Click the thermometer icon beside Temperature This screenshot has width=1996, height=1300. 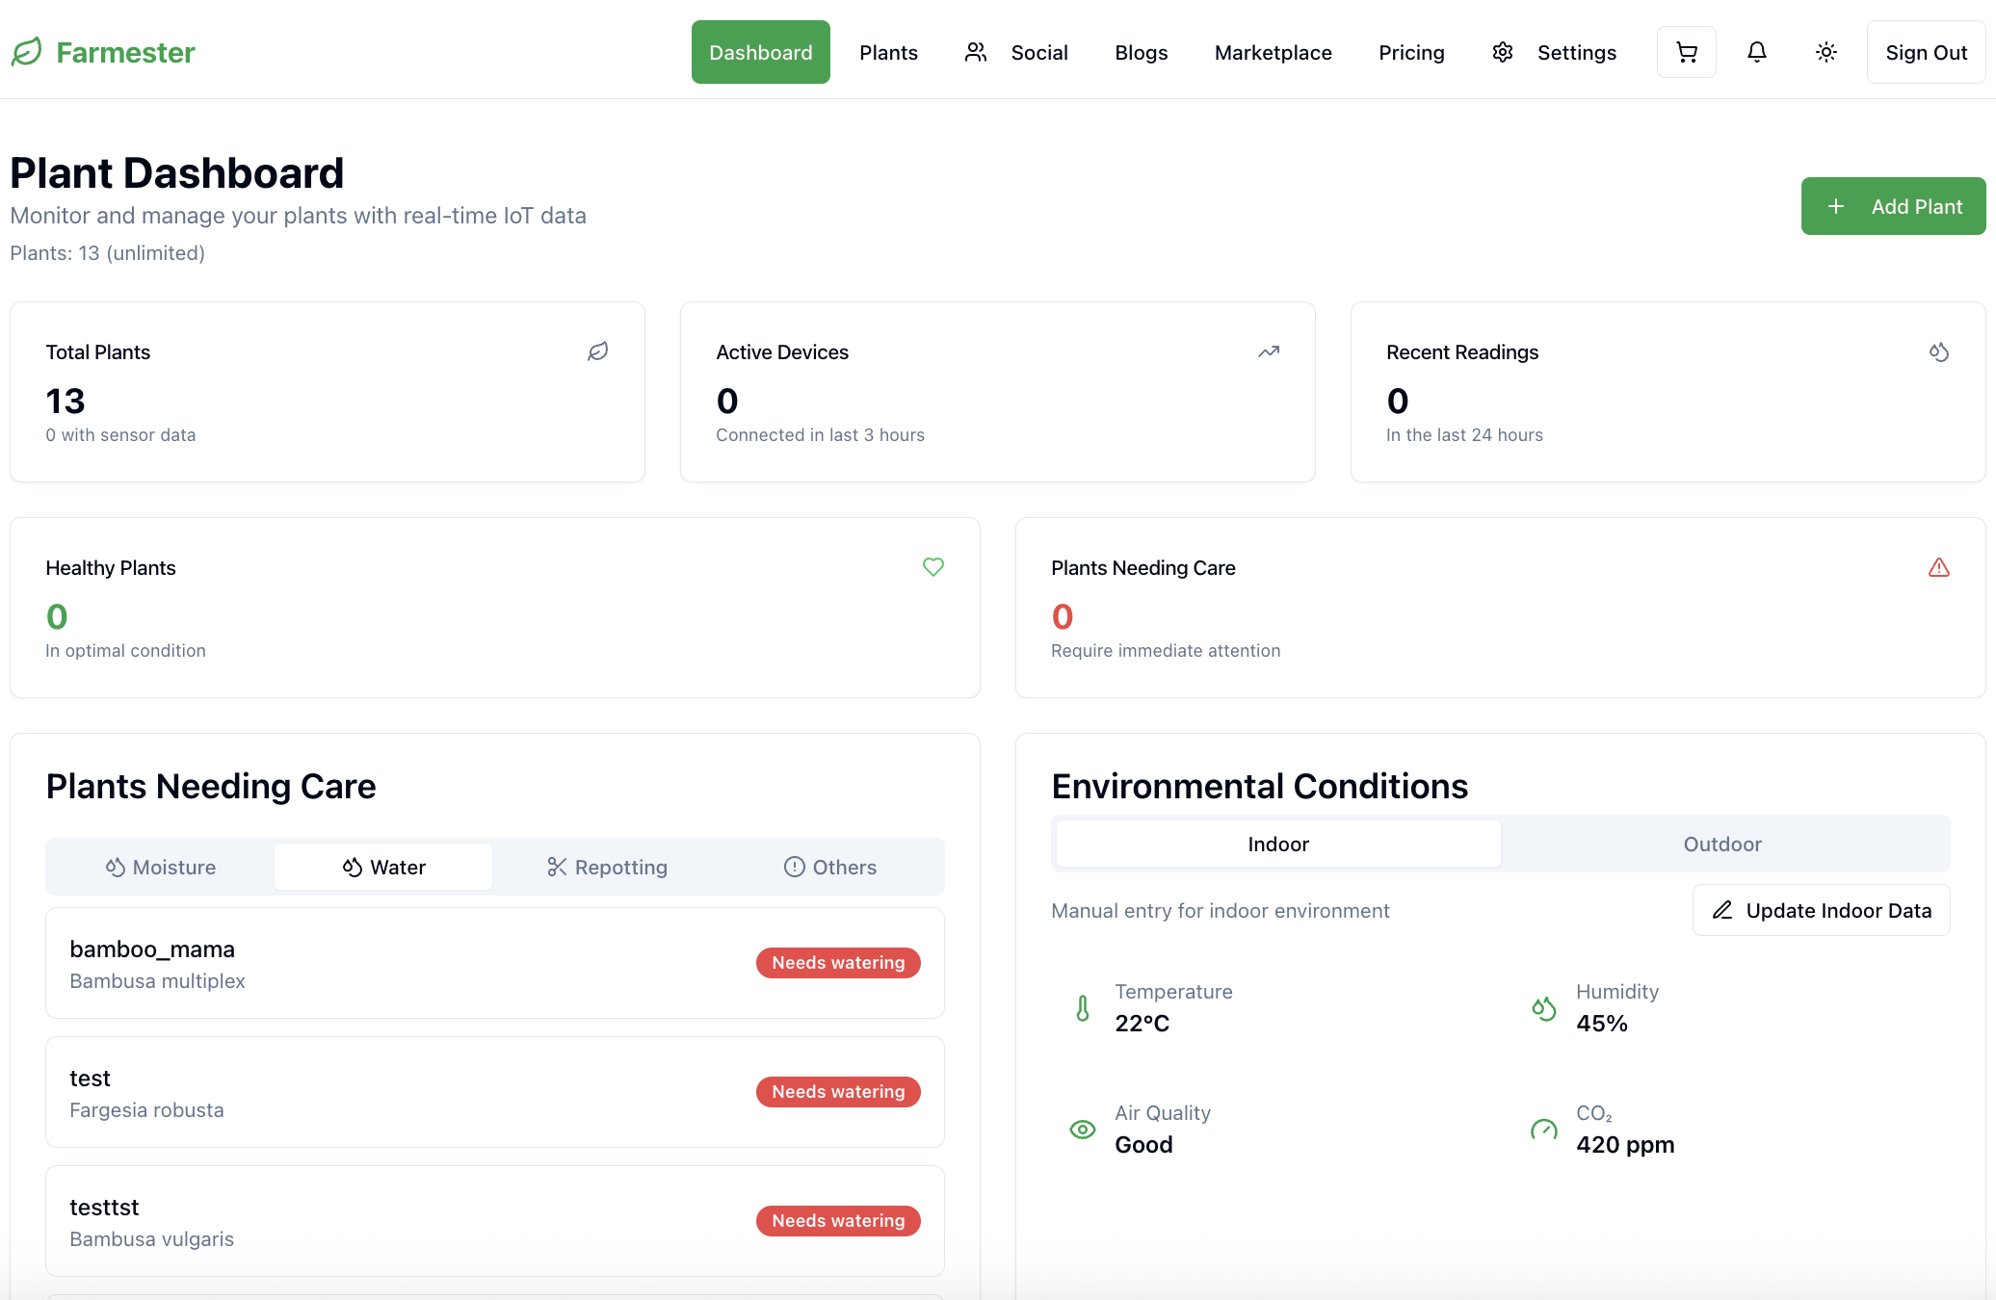pos(1083,1008)
